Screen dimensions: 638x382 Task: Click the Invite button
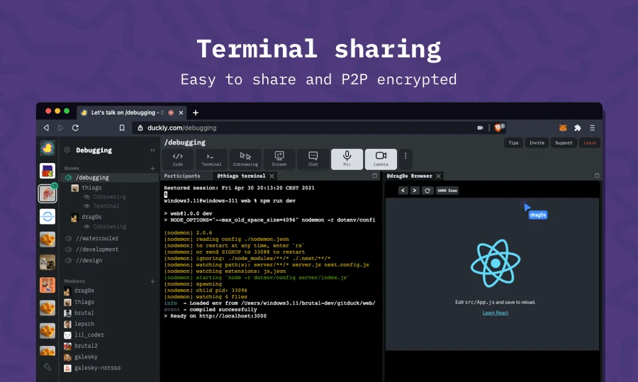tap(537, 142)
